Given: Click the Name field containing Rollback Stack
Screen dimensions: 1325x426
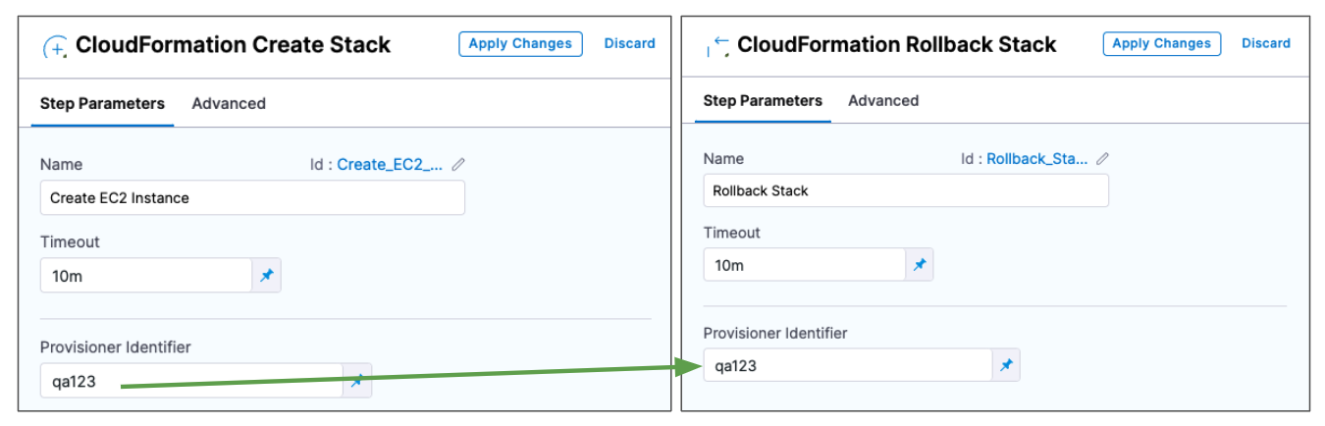Looking at the screenshot, I should tap(906, 190).
